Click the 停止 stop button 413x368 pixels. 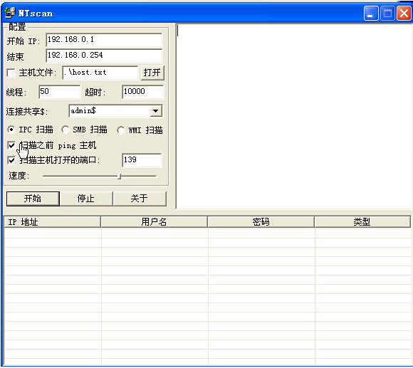click(x=86, y=199)
